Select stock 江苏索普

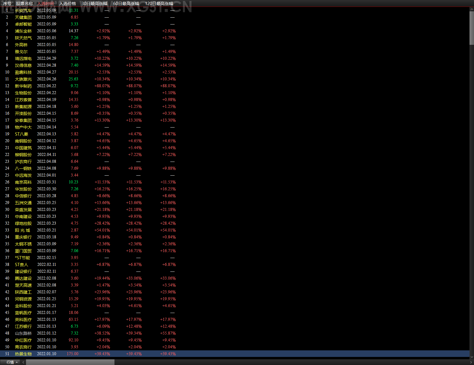point(23,100)
